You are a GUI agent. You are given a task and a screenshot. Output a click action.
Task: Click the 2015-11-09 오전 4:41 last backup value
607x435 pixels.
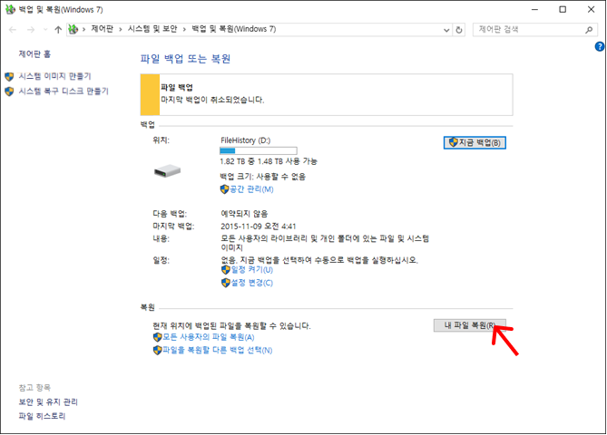point(259,227)
